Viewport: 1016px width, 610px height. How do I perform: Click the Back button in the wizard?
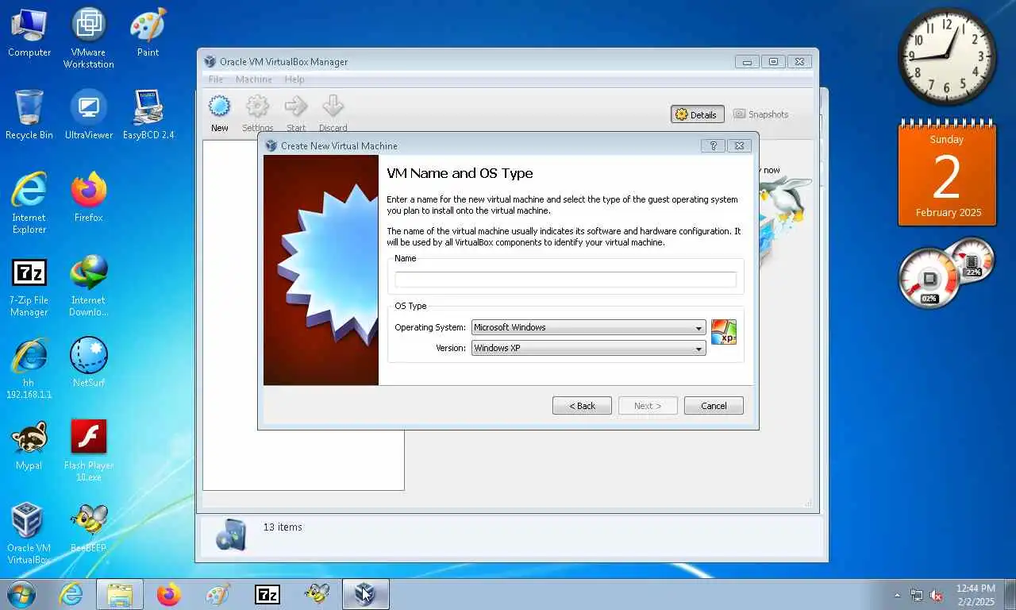pyautogui.click(x=582, y=406)
